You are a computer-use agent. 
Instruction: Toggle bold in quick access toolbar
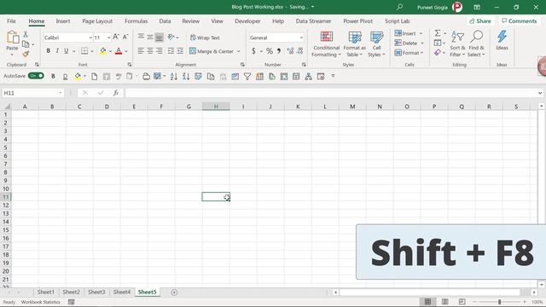tap(53, 77)
